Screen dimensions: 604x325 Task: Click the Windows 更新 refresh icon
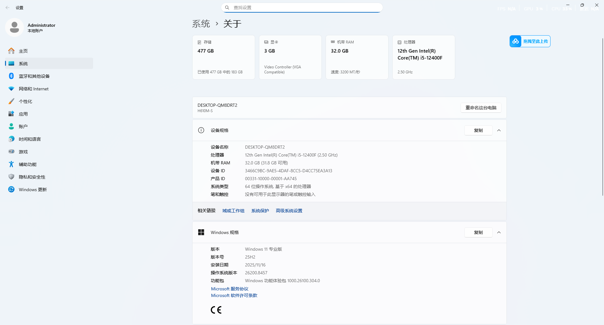click(x=11, y=189)
